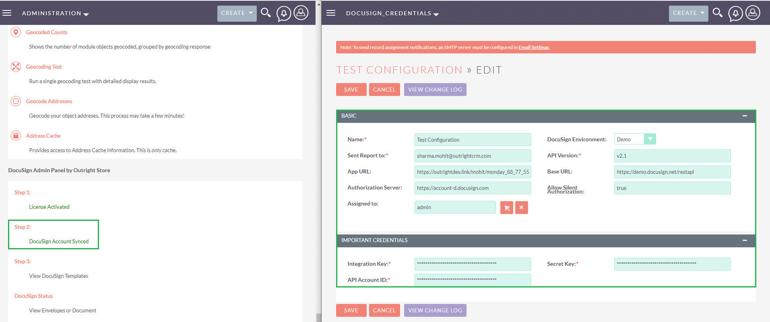
Task: Collapse the BASIC panel
Action: [745, 116]
